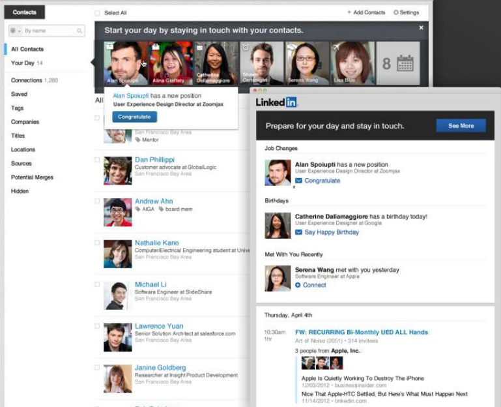Open Lawrence Yuan's profile name

(159, 326)
